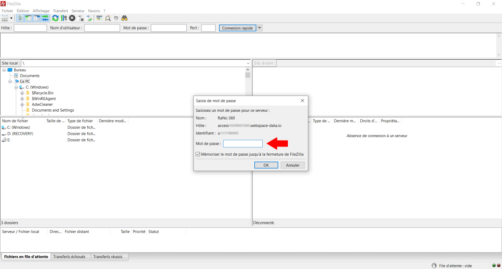502x269 pixels.
Task: Click the binoculars file search icon
Action: click(125, 18)
